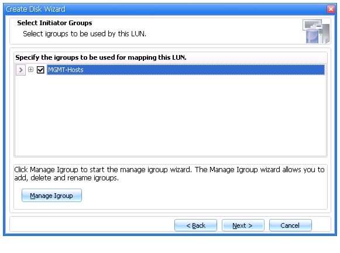Viewport: 340px width, 253px height.
Task: Close the Create Disk Wizard window
Action: pos(331,9)
